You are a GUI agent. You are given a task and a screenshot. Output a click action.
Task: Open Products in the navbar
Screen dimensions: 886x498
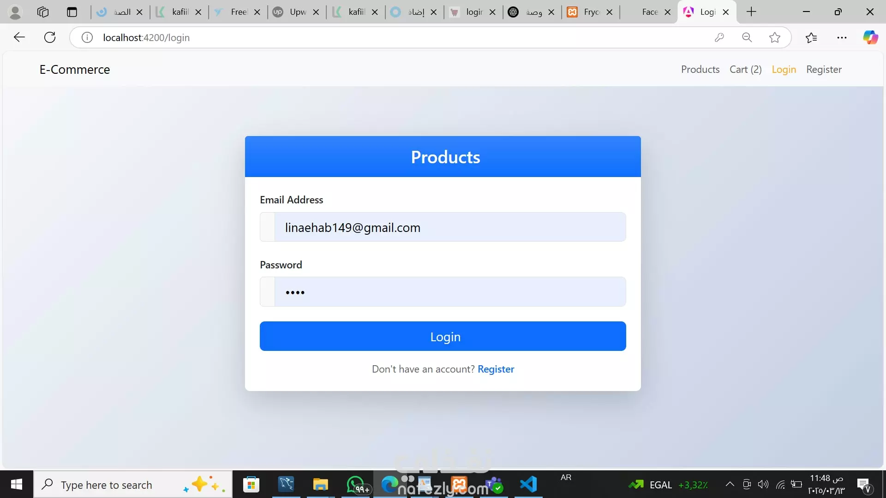click(700, 70)
